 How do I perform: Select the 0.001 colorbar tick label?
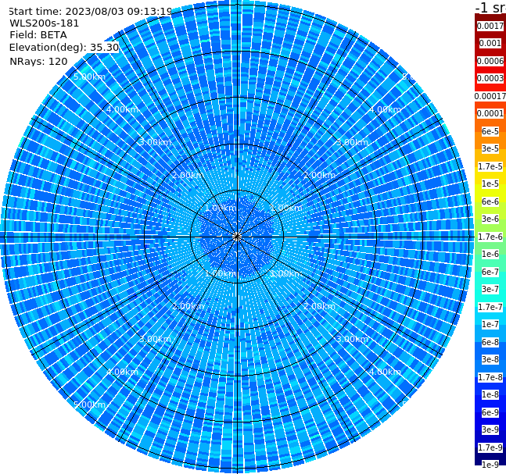coord(490,43)
